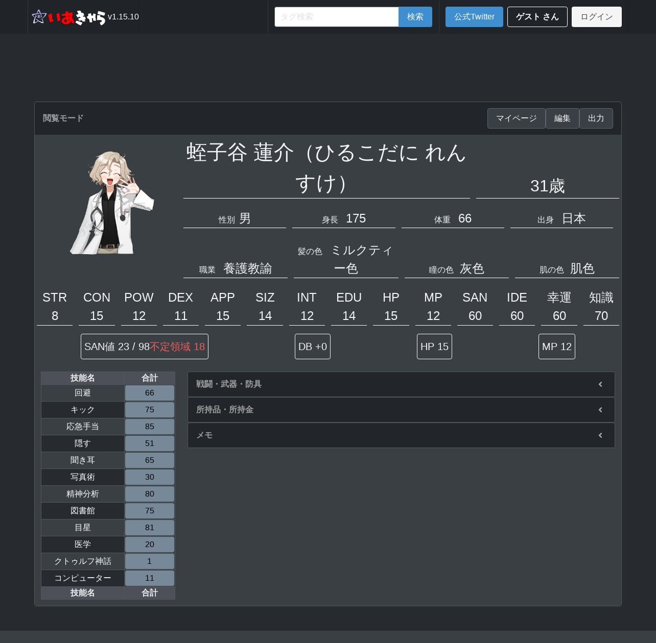Click the HP 15 box
656x643 pixels.
point(434,347)
